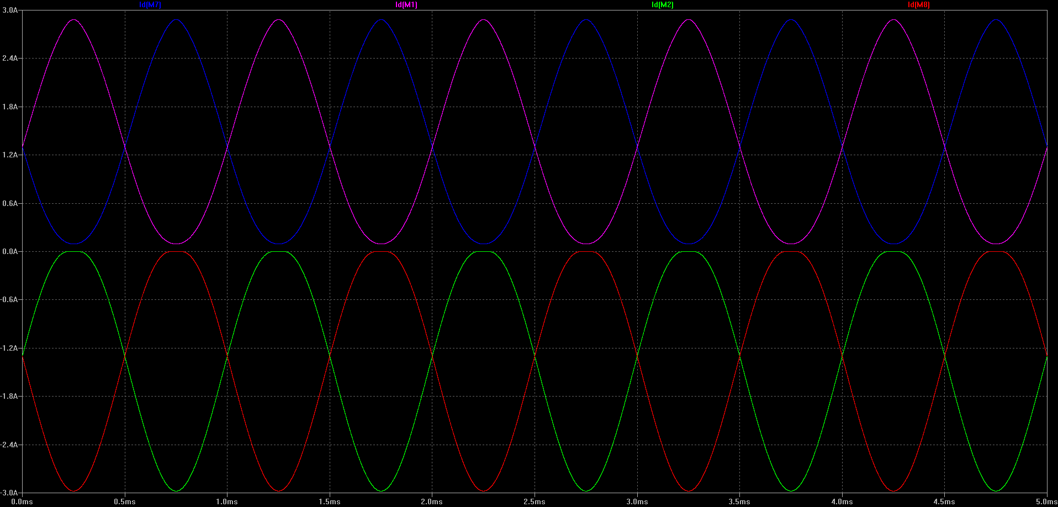This screenshot has width=1058, height=507.
Task: Click the -1.8A vertical axis label
Action: coord(9,397)
